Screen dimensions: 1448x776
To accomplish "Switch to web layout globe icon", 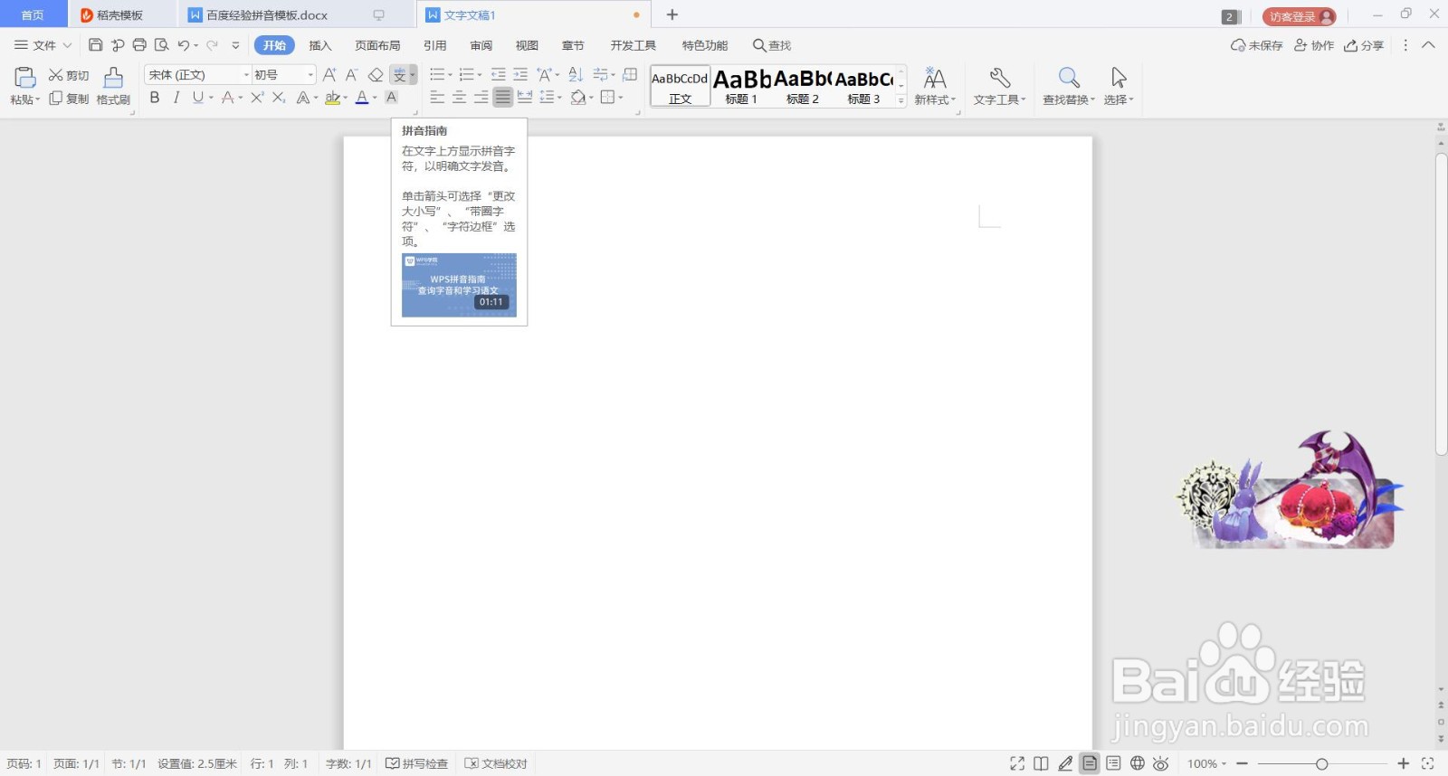I will (x=1138, y=764).
